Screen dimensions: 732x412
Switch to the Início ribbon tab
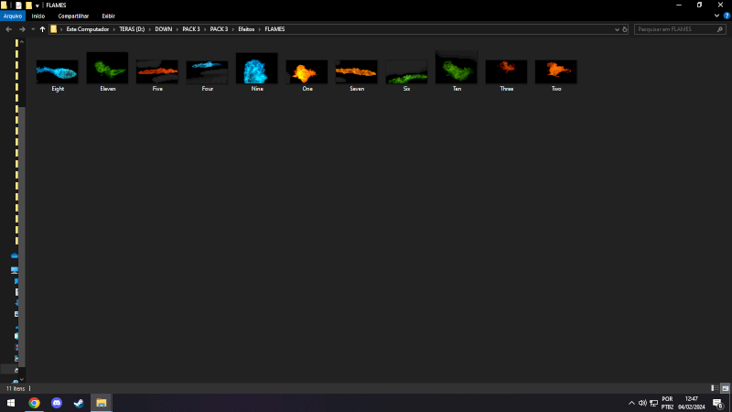(38, 16)
